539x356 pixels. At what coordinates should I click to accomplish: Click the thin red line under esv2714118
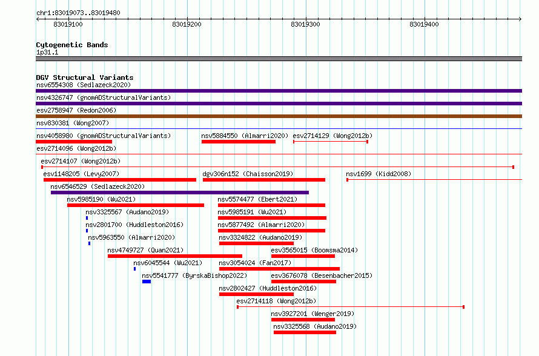(351, 307)
